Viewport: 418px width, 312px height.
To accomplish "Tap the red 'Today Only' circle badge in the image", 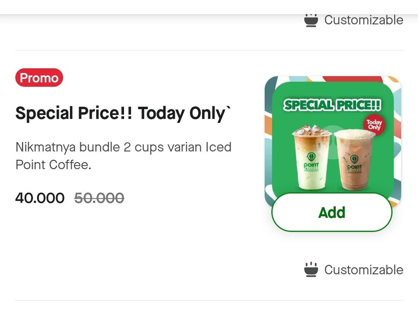I will [374, 125].
